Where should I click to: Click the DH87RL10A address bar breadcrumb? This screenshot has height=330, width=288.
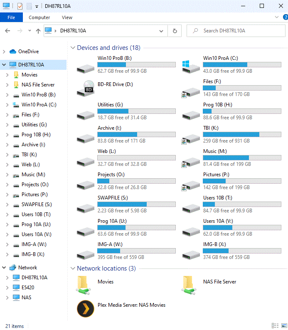73,31
